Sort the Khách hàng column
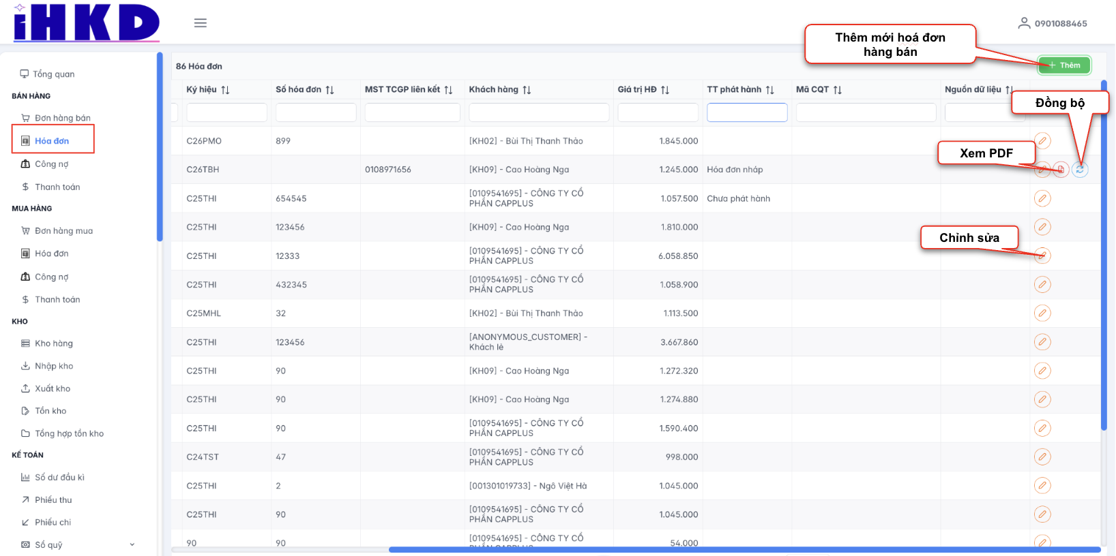 [527, 90]
